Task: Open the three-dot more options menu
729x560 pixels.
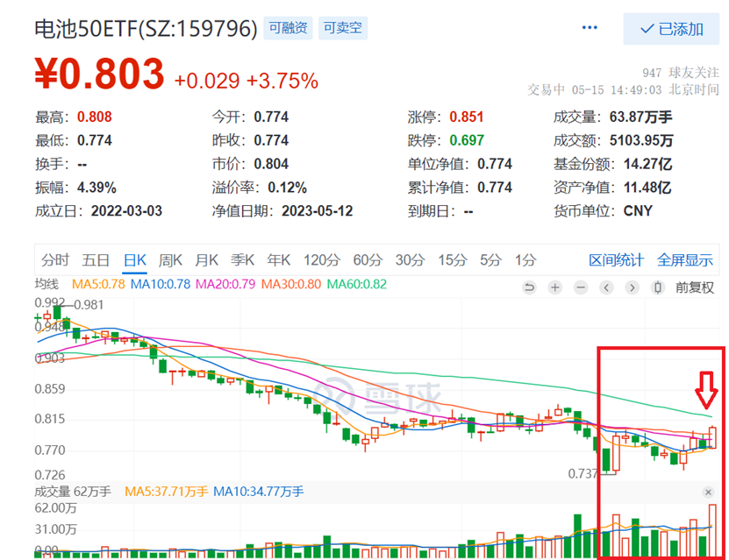Action: coord(590,28)
